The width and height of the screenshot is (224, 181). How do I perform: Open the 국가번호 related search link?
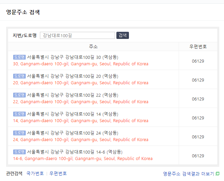(35, 174)
